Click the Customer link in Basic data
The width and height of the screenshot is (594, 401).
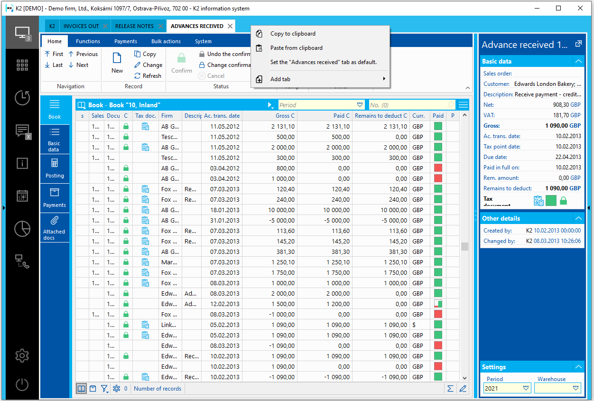point(496,84)
